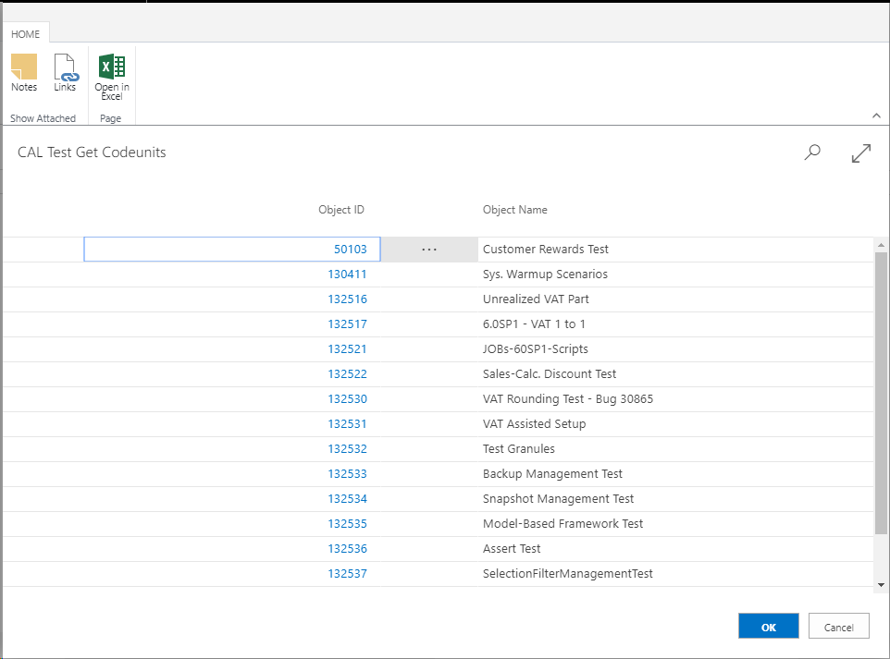This screenshot has width=890, height=659.
Task: Open the ellipsis menu for row 50103
Action: 428,250
